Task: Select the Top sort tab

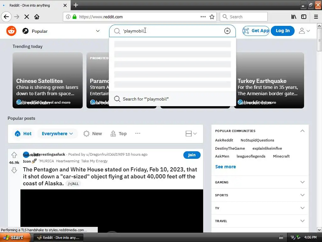Action: (x=119, y=134)
